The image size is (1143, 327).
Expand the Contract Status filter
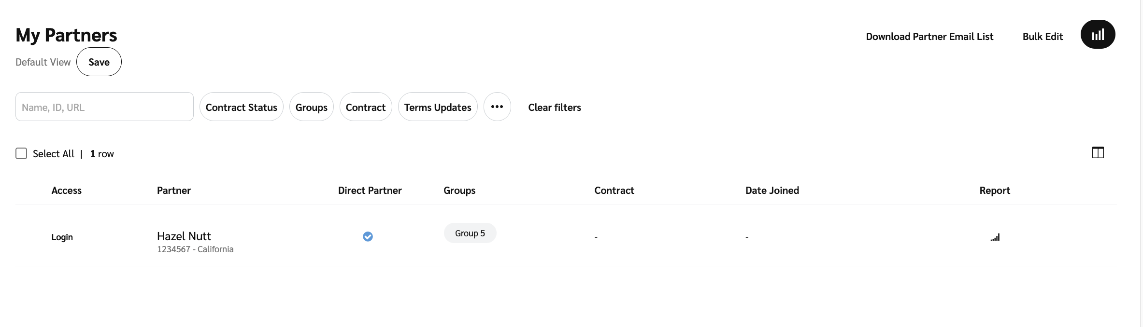(x=241, y=107)
